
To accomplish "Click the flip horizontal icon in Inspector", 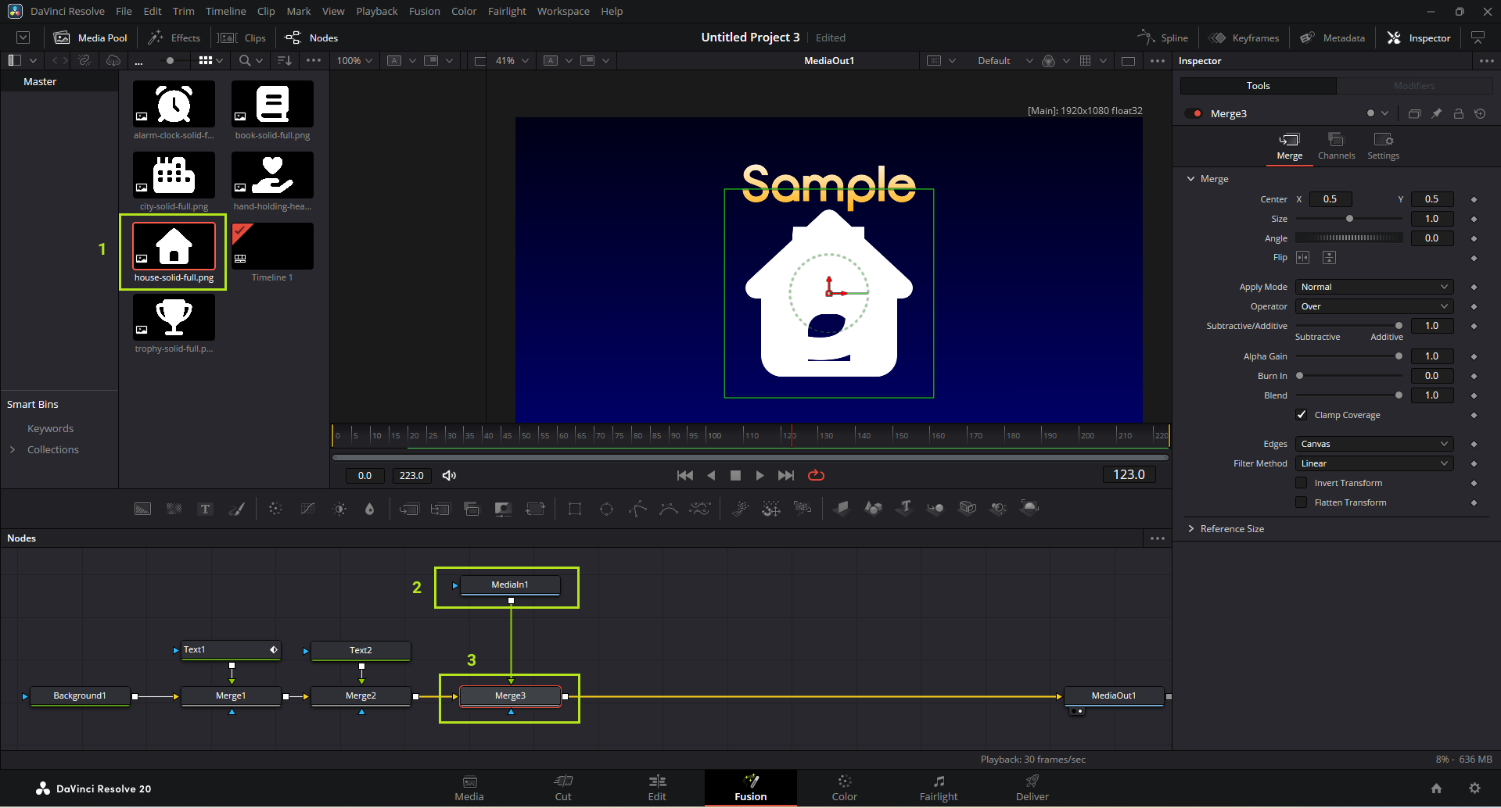I will click(1303, 258).
